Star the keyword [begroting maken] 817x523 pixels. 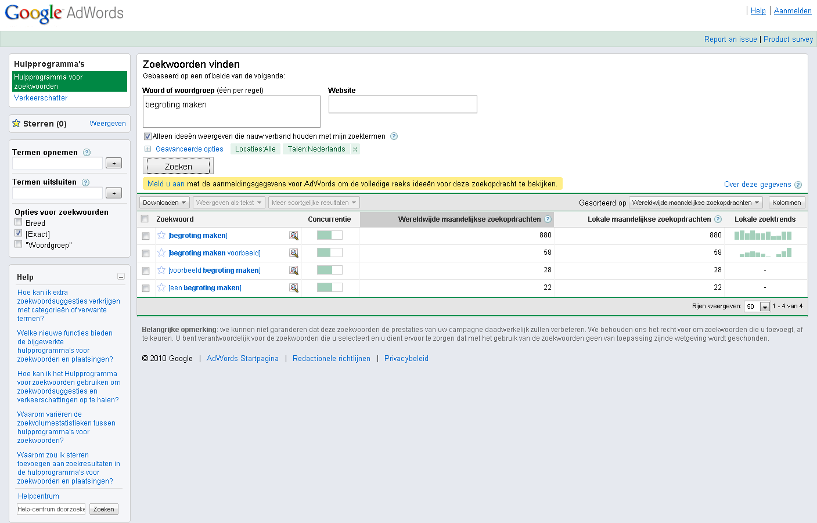161,235
